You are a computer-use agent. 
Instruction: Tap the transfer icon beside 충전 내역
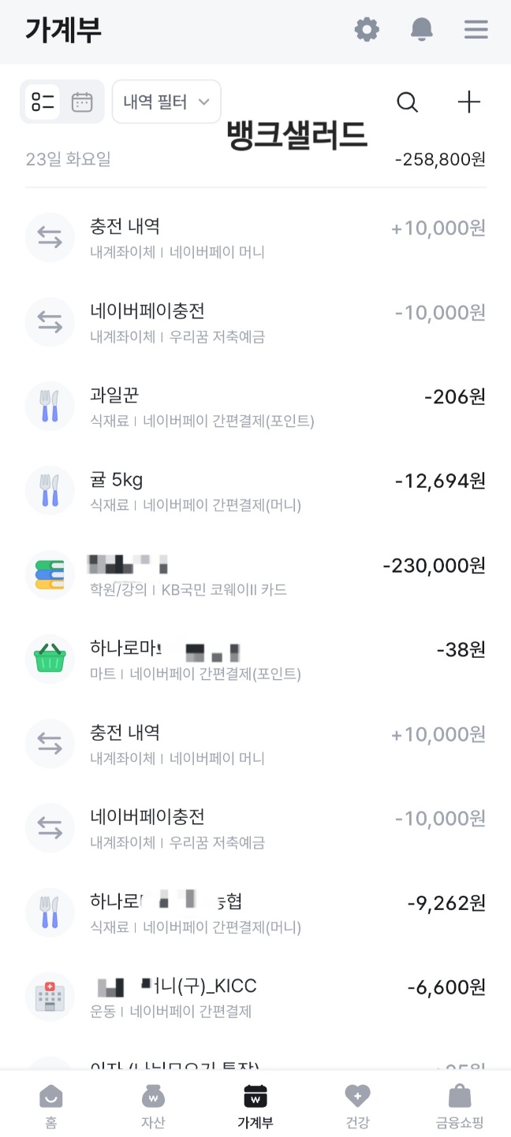[x=50, y=237]
